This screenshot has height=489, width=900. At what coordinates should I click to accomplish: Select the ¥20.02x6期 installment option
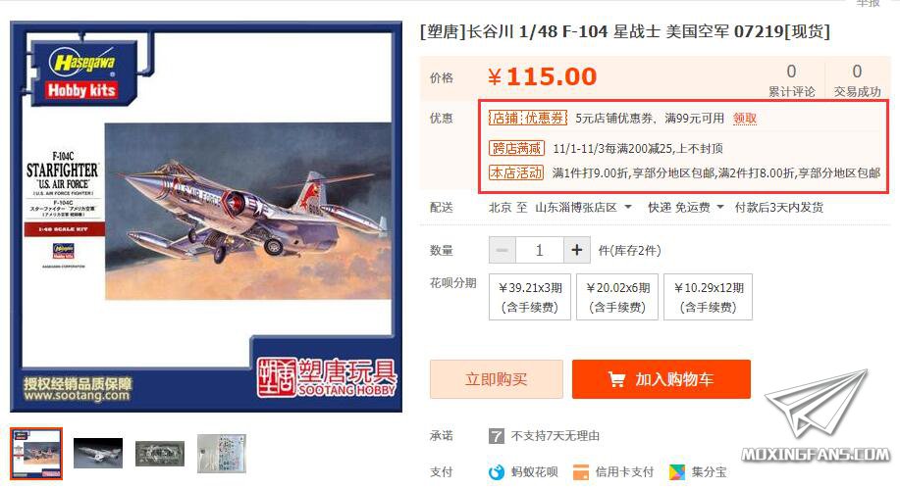(x=617, y=297)
